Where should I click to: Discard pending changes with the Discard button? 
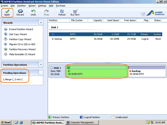click(x=20, y=13)
